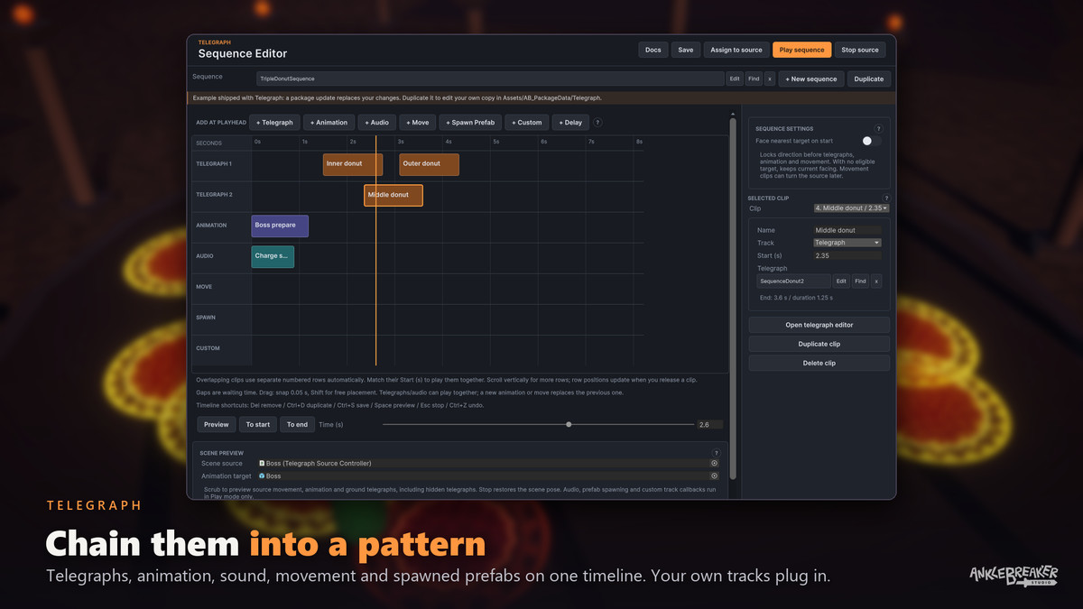Add a Custom clip at playhead
This screenshot has width=1083, height=609.
[x=526, y=123]
